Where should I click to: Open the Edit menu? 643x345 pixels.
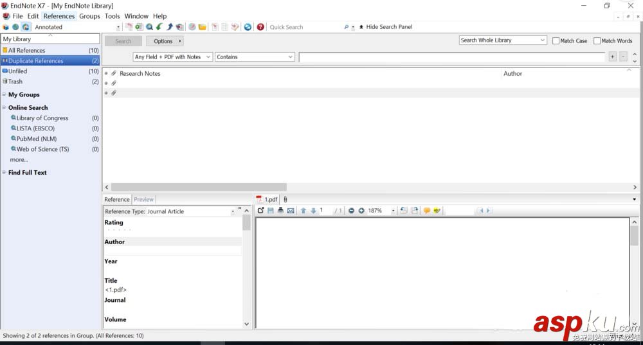click(x=33, y=16)
